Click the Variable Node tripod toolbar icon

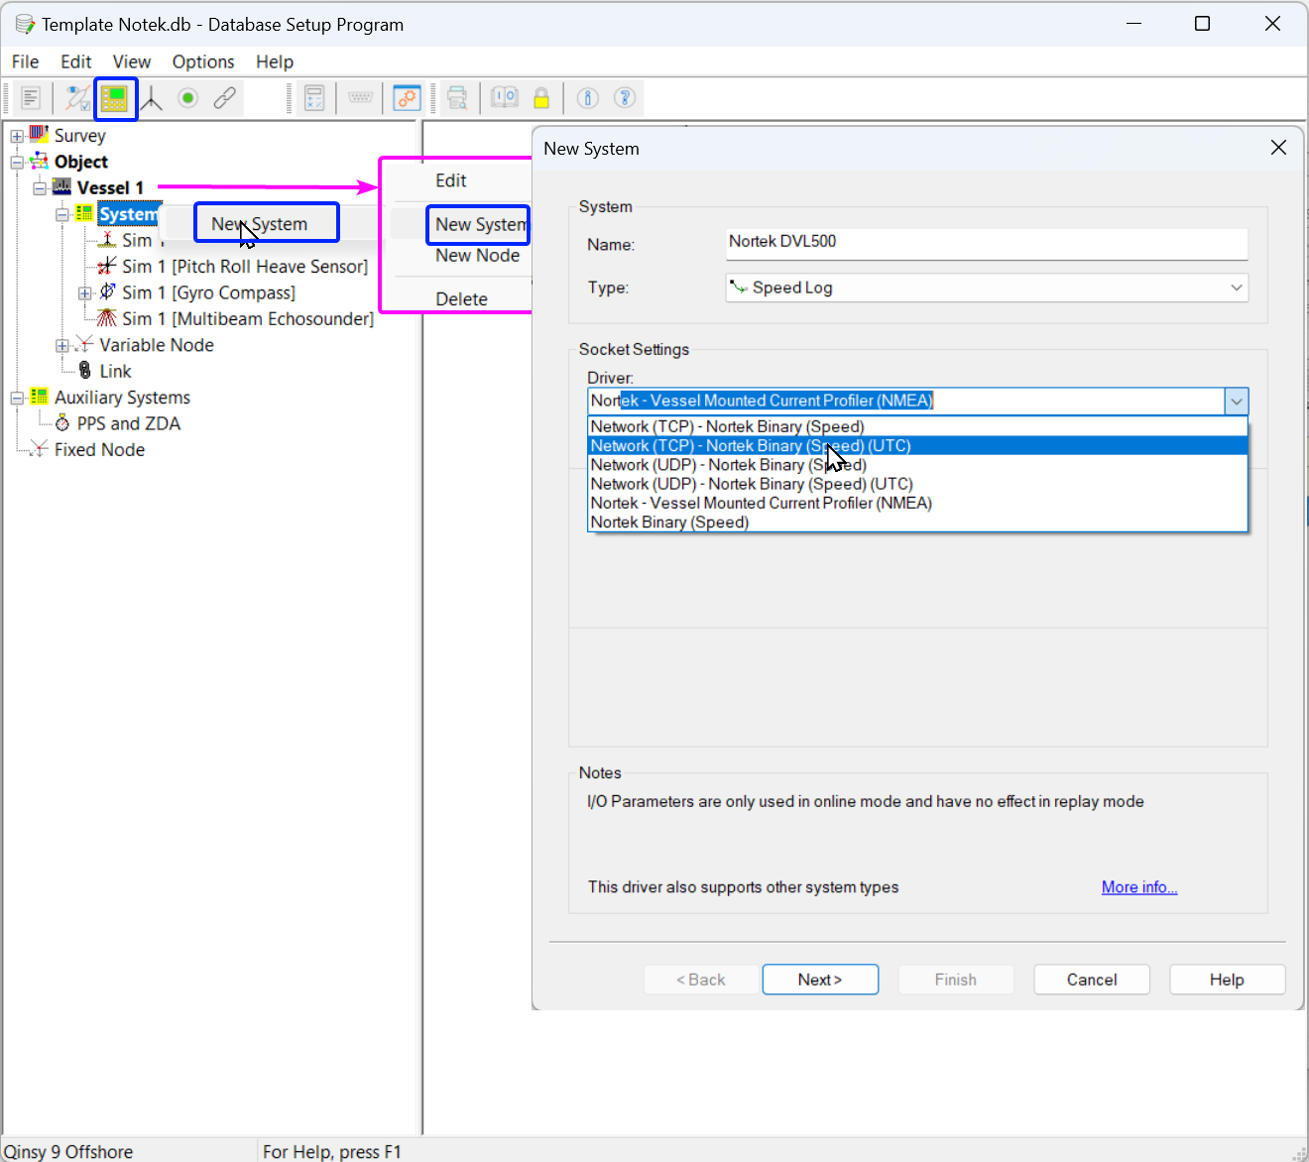pos(152,98)
